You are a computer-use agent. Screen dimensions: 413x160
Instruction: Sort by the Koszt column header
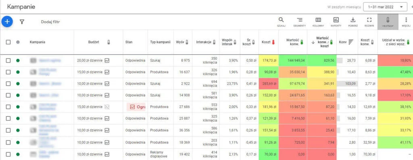pos(266,42)
